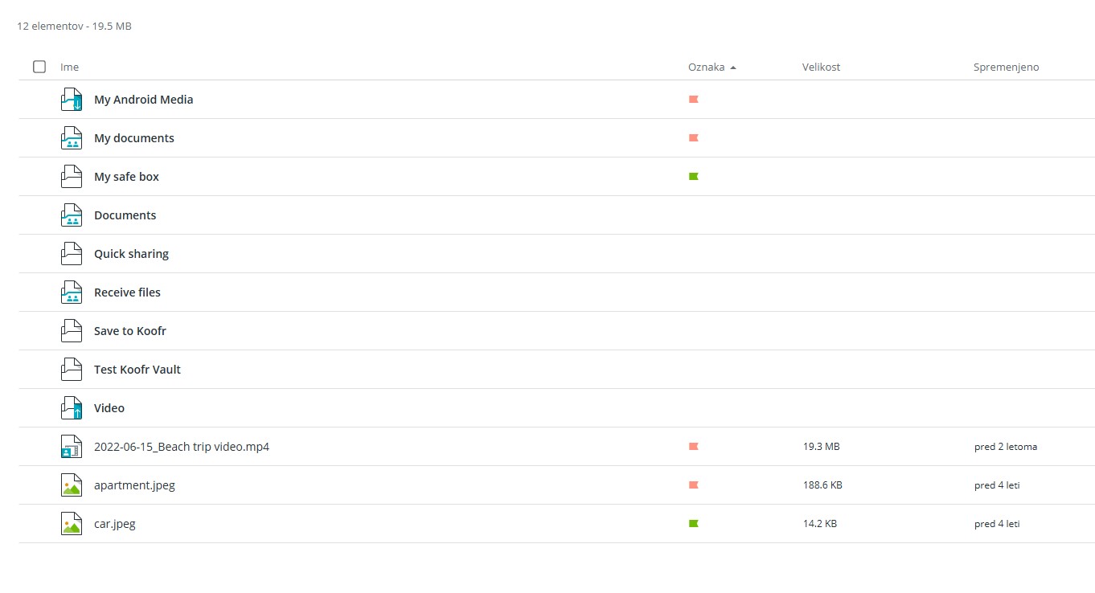Open the car.jpeg file name

(x=115, y=524)
